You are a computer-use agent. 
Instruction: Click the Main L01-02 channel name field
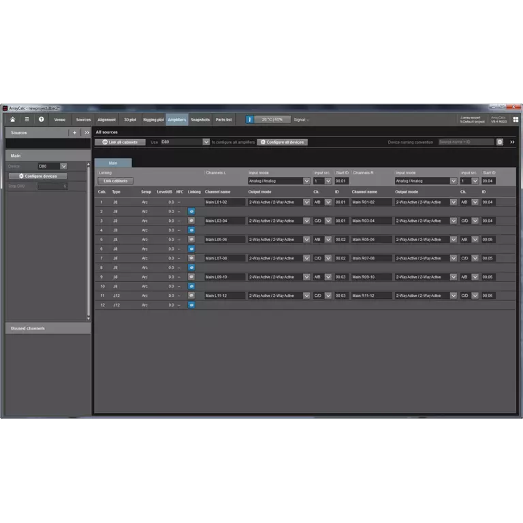pos(225,202)
